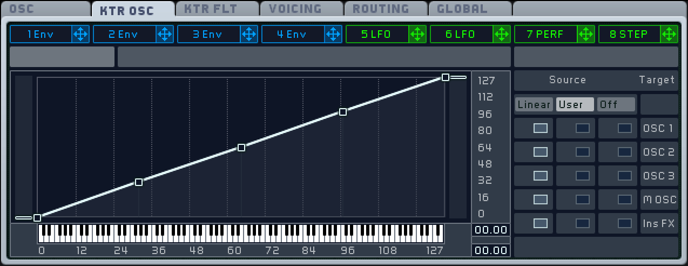Enable User keytracking for M OSC
Screen dimensions: 688x266
click(583, 199)
